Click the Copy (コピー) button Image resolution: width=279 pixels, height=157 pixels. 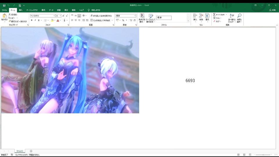[x=12, y=18]
